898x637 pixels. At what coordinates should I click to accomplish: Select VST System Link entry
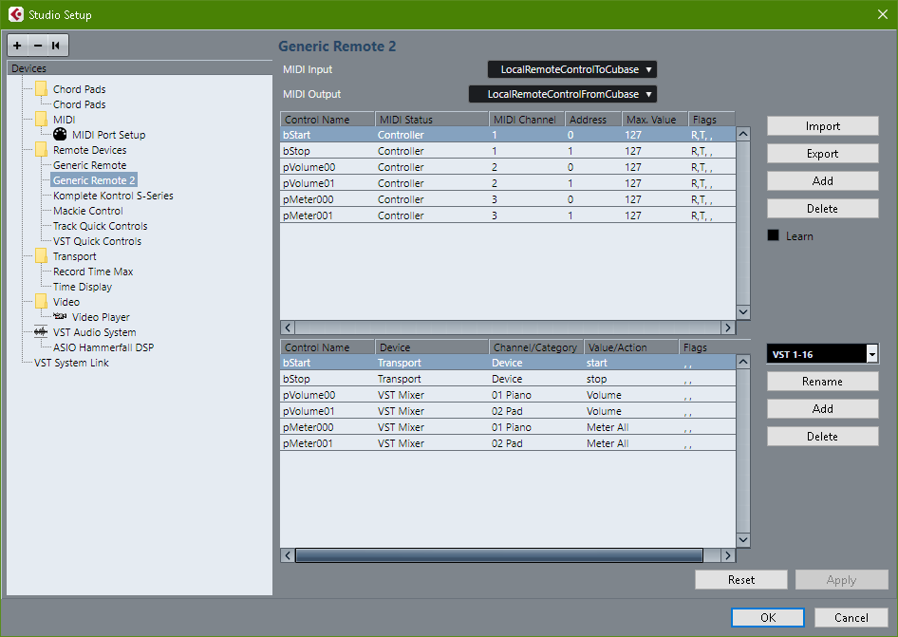click(x=71, y=363)
